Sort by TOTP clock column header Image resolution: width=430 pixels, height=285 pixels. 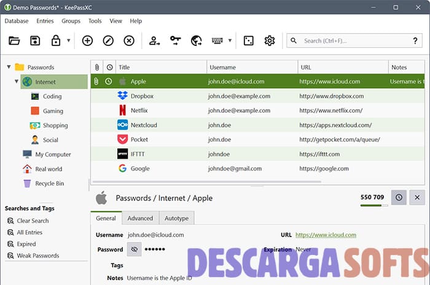[x=109, y=67]
